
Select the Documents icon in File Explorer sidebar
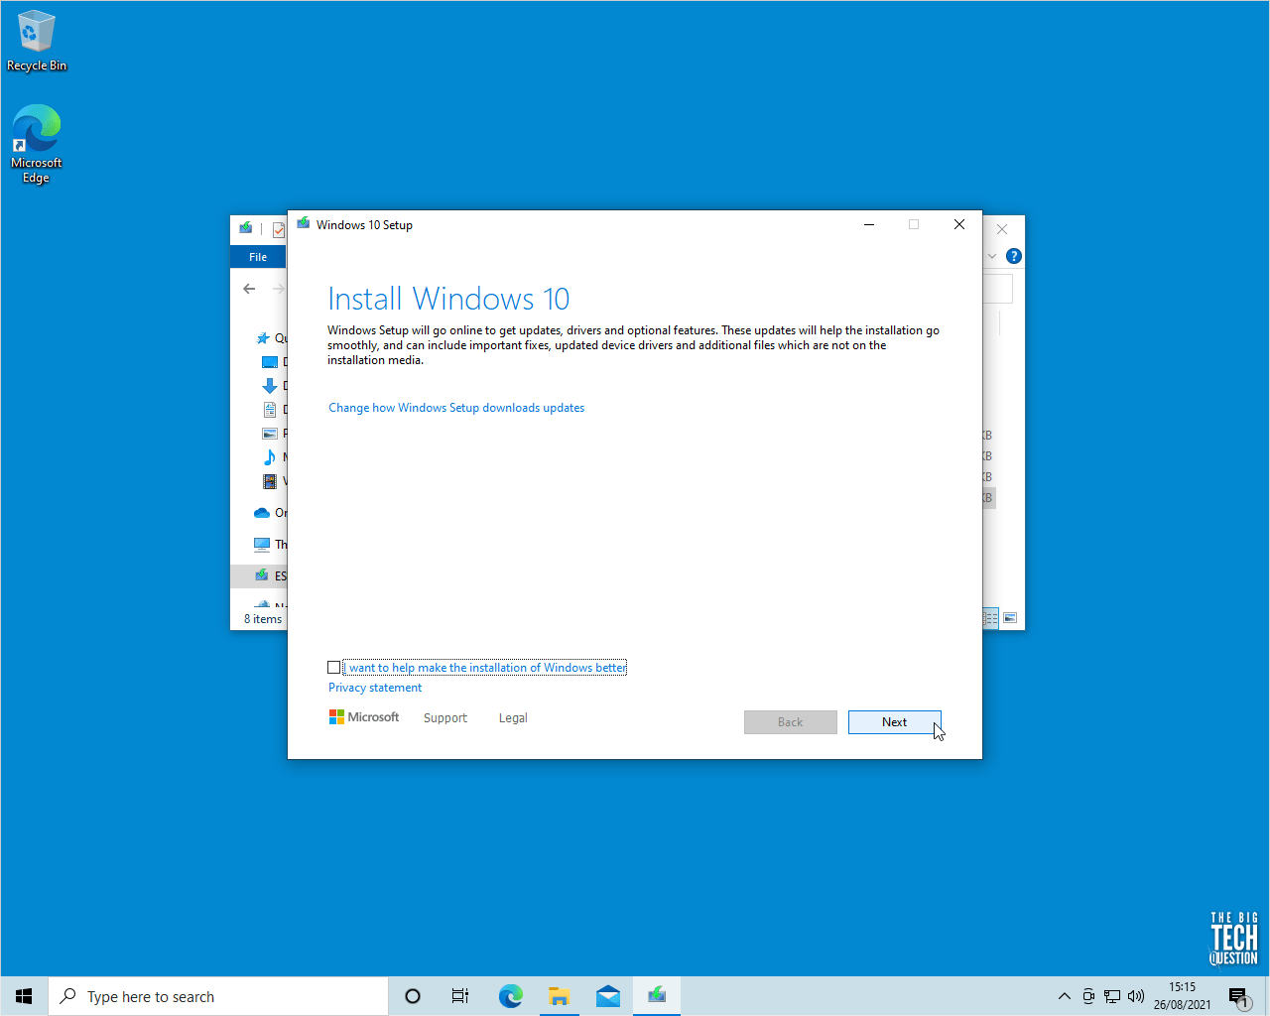click(x=269, y=410)
